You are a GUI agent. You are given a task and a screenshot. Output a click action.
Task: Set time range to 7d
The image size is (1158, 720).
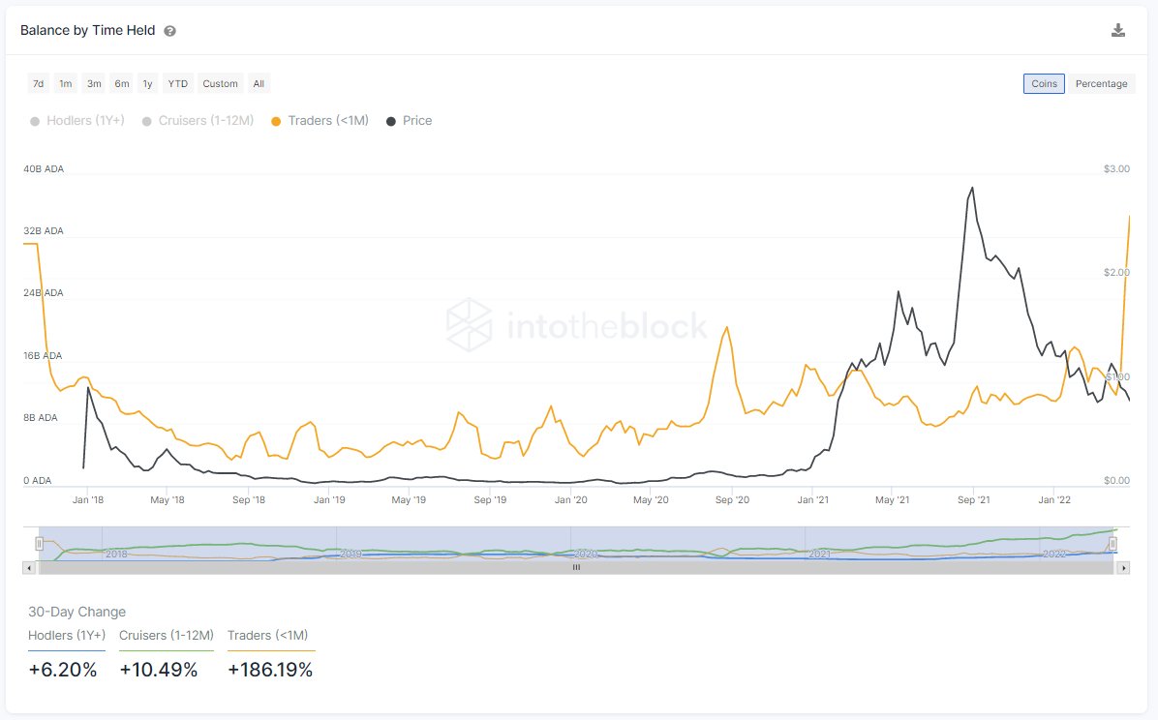pyautogui.click(x=39, y=84)
